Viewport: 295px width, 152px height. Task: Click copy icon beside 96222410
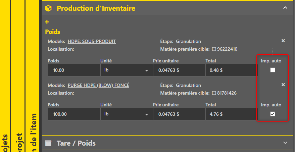(x=214, y=49)
